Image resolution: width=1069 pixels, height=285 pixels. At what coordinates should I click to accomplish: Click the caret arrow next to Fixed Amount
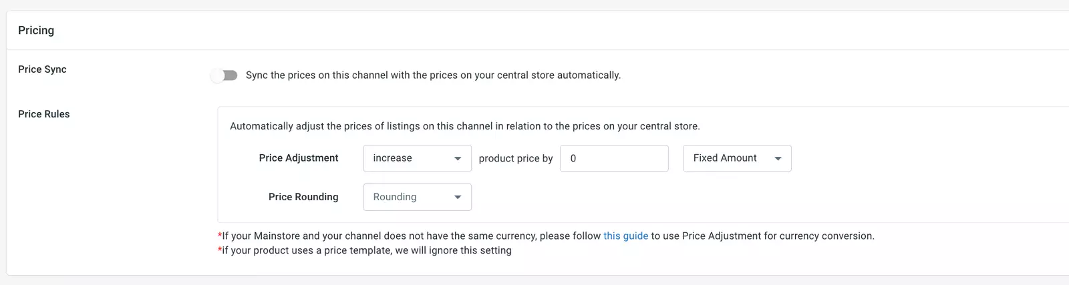778,159
